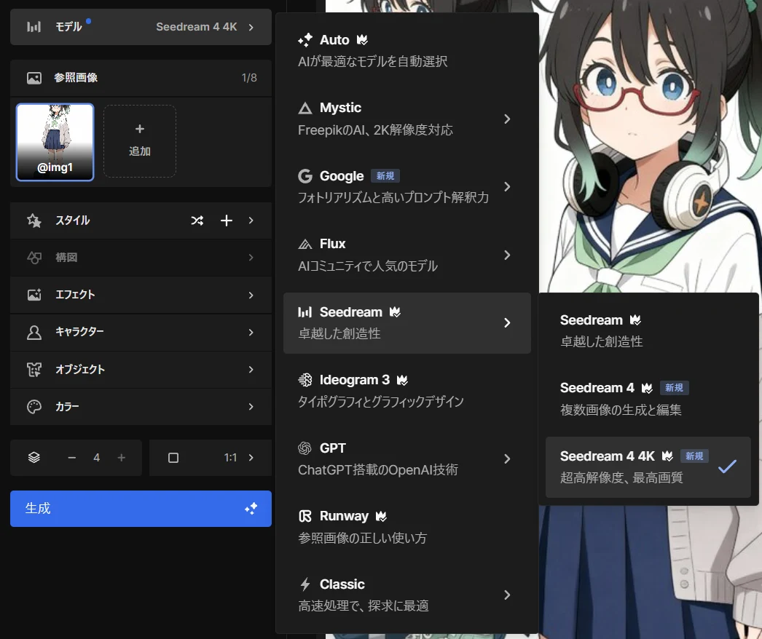Expand the エフェクト row chevron

click(x=251, y=295)
